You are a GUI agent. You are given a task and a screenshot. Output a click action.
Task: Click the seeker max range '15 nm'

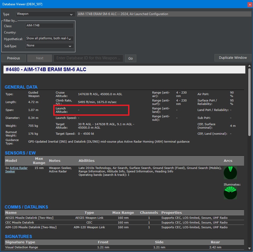click(x=39, y=168)
